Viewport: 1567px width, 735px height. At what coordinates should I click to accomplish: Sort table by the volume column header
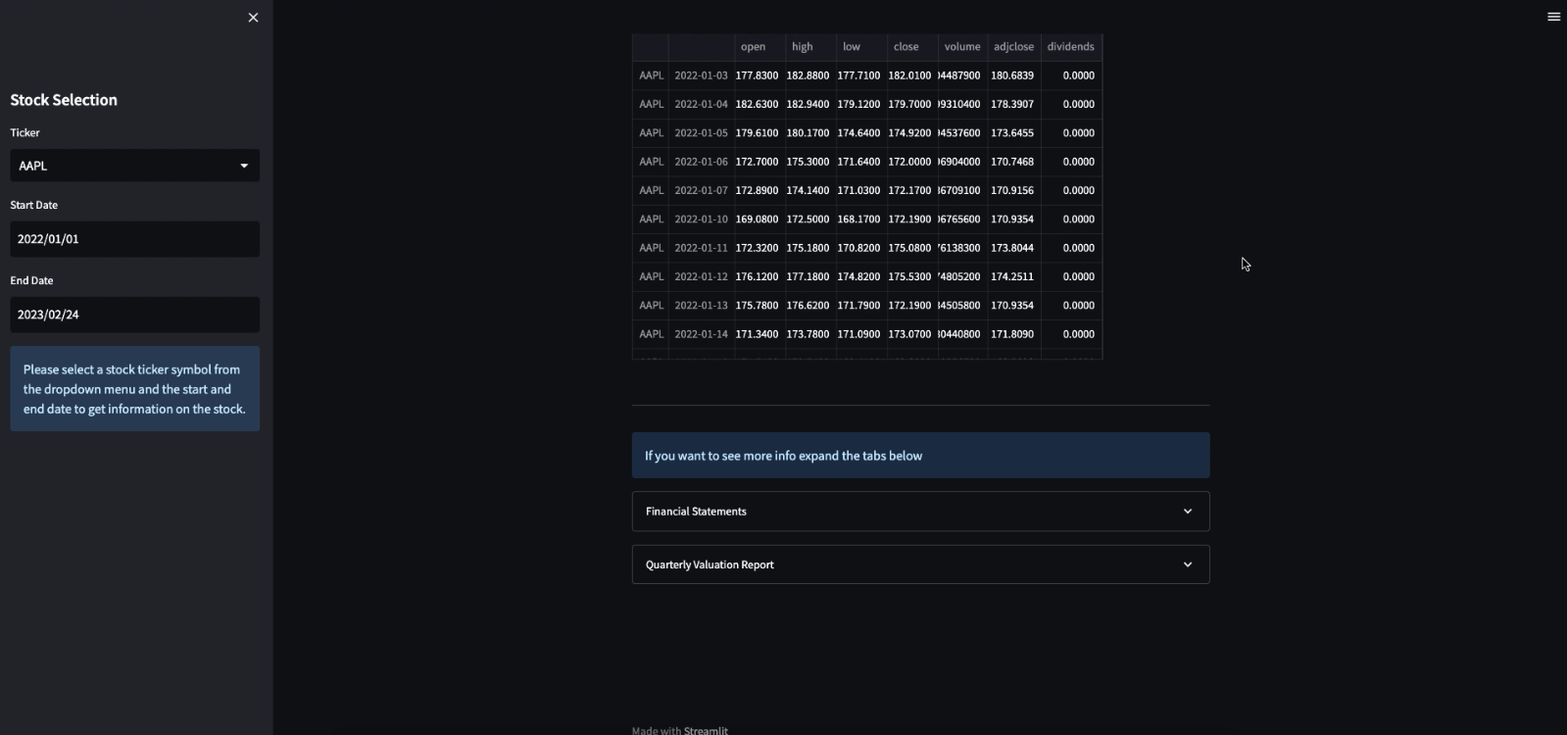(962, 47)
